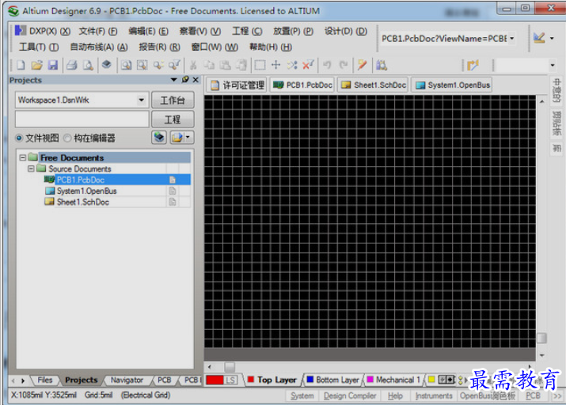
Task: Collapse the Free Documents tree node
Action: (x=24, y=157)
